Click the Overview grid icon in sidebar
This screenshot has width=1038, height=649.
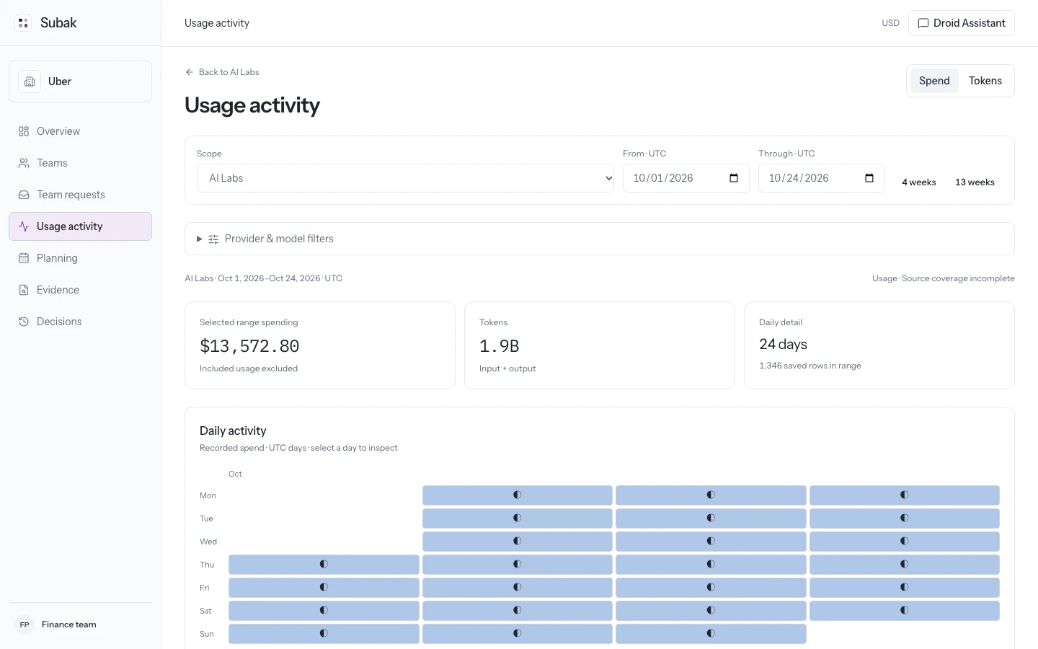coord(24,131)
